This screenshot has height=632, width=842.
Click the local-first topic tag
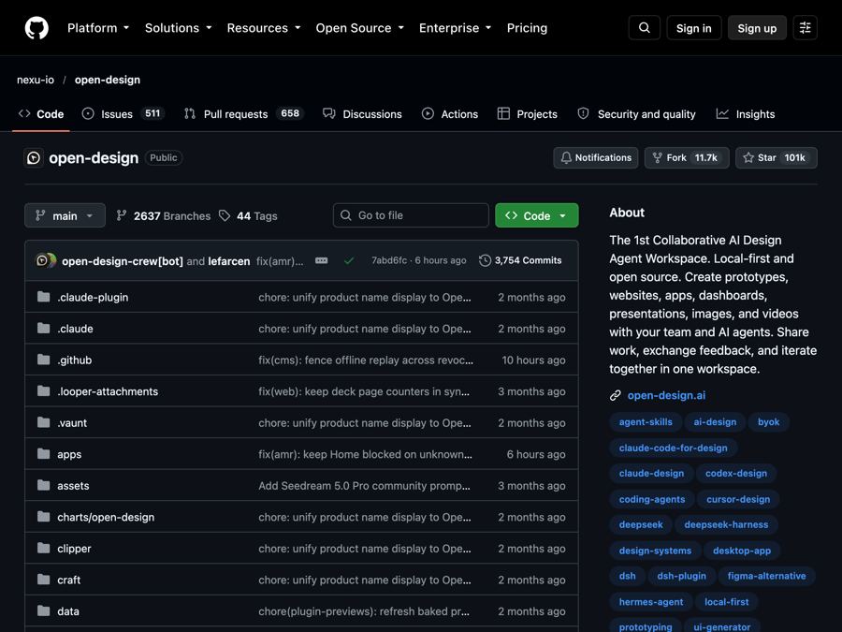(727, 602)
